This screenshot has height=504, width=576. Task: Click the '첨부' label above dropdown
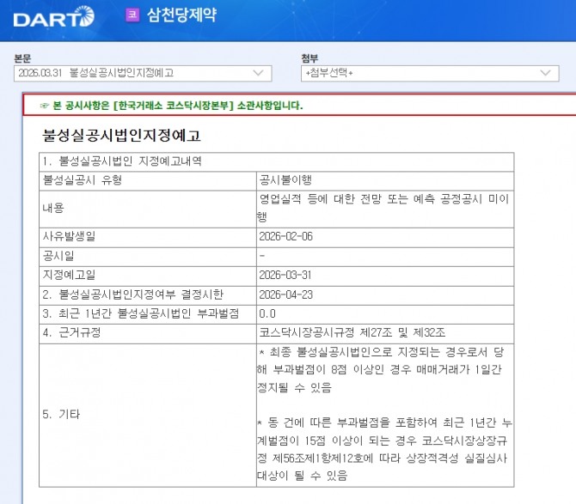tap(309, 58)
